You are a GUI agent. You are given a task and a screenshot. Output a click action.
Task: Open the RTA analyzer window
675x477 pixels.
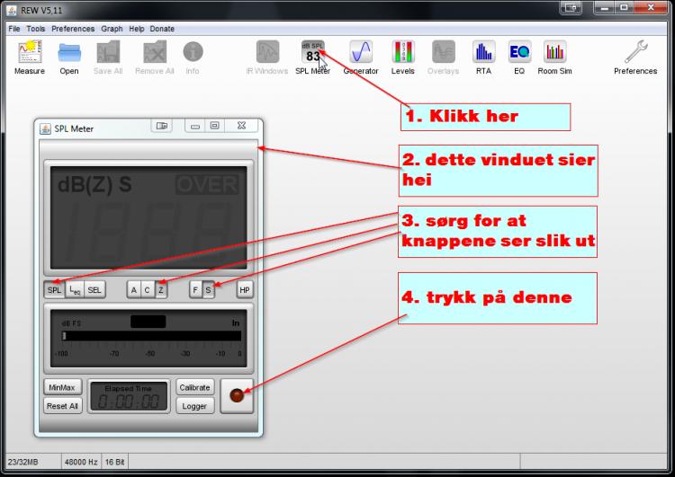click(x=483, y=57)
